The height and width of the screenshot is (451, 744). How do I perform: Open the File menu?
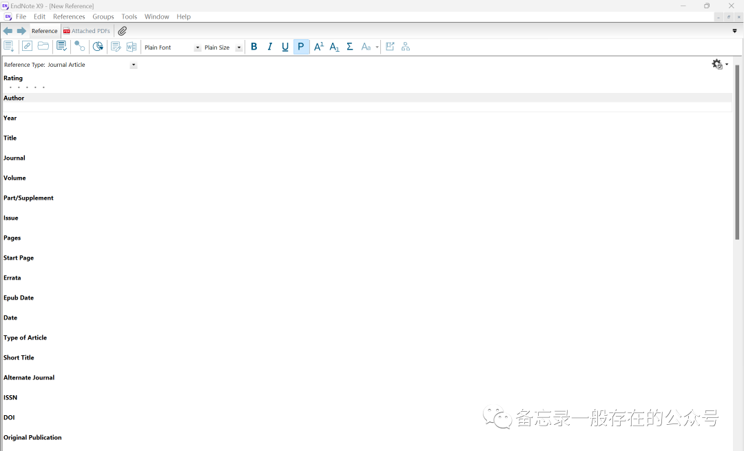21,17
